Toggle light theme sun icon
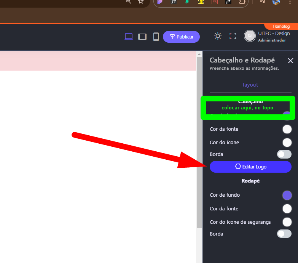 point(218,36)
